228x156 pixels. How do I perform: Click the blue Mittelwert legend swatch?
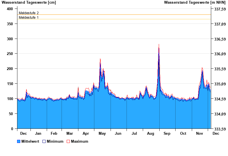(x=19, y=142)
